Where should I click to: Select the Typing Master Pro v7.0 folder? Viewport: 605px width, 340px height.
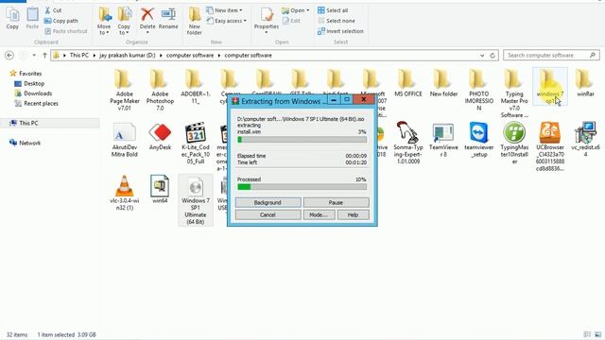[514, 93]
